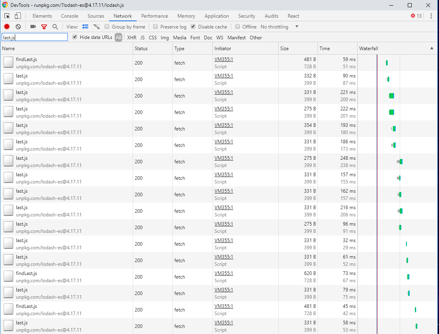Sort by the Time column header
This screenshot has width=439, height=334.
338,48
